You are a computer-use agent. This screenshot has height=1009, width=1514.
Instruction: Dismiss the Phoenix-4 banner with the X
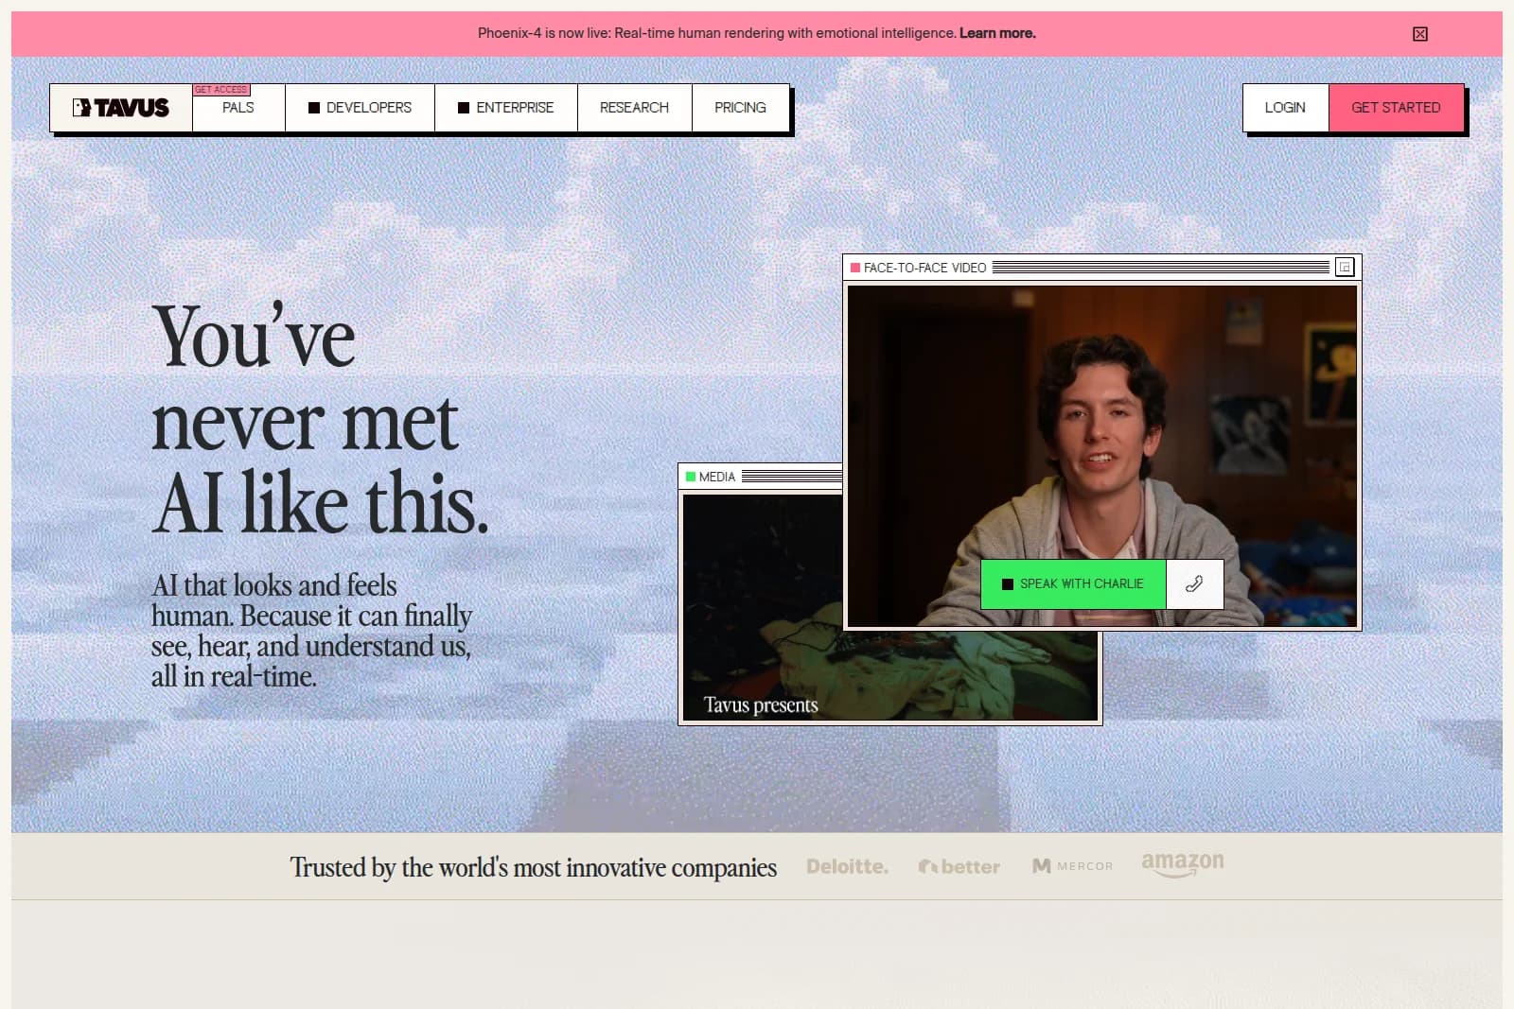coord(1420,33)
